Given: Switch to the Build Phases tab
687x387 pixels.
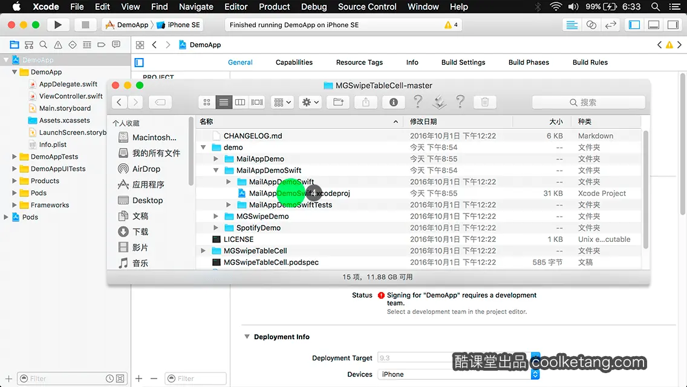Looking at the screenshot, I should click(529, 62).
